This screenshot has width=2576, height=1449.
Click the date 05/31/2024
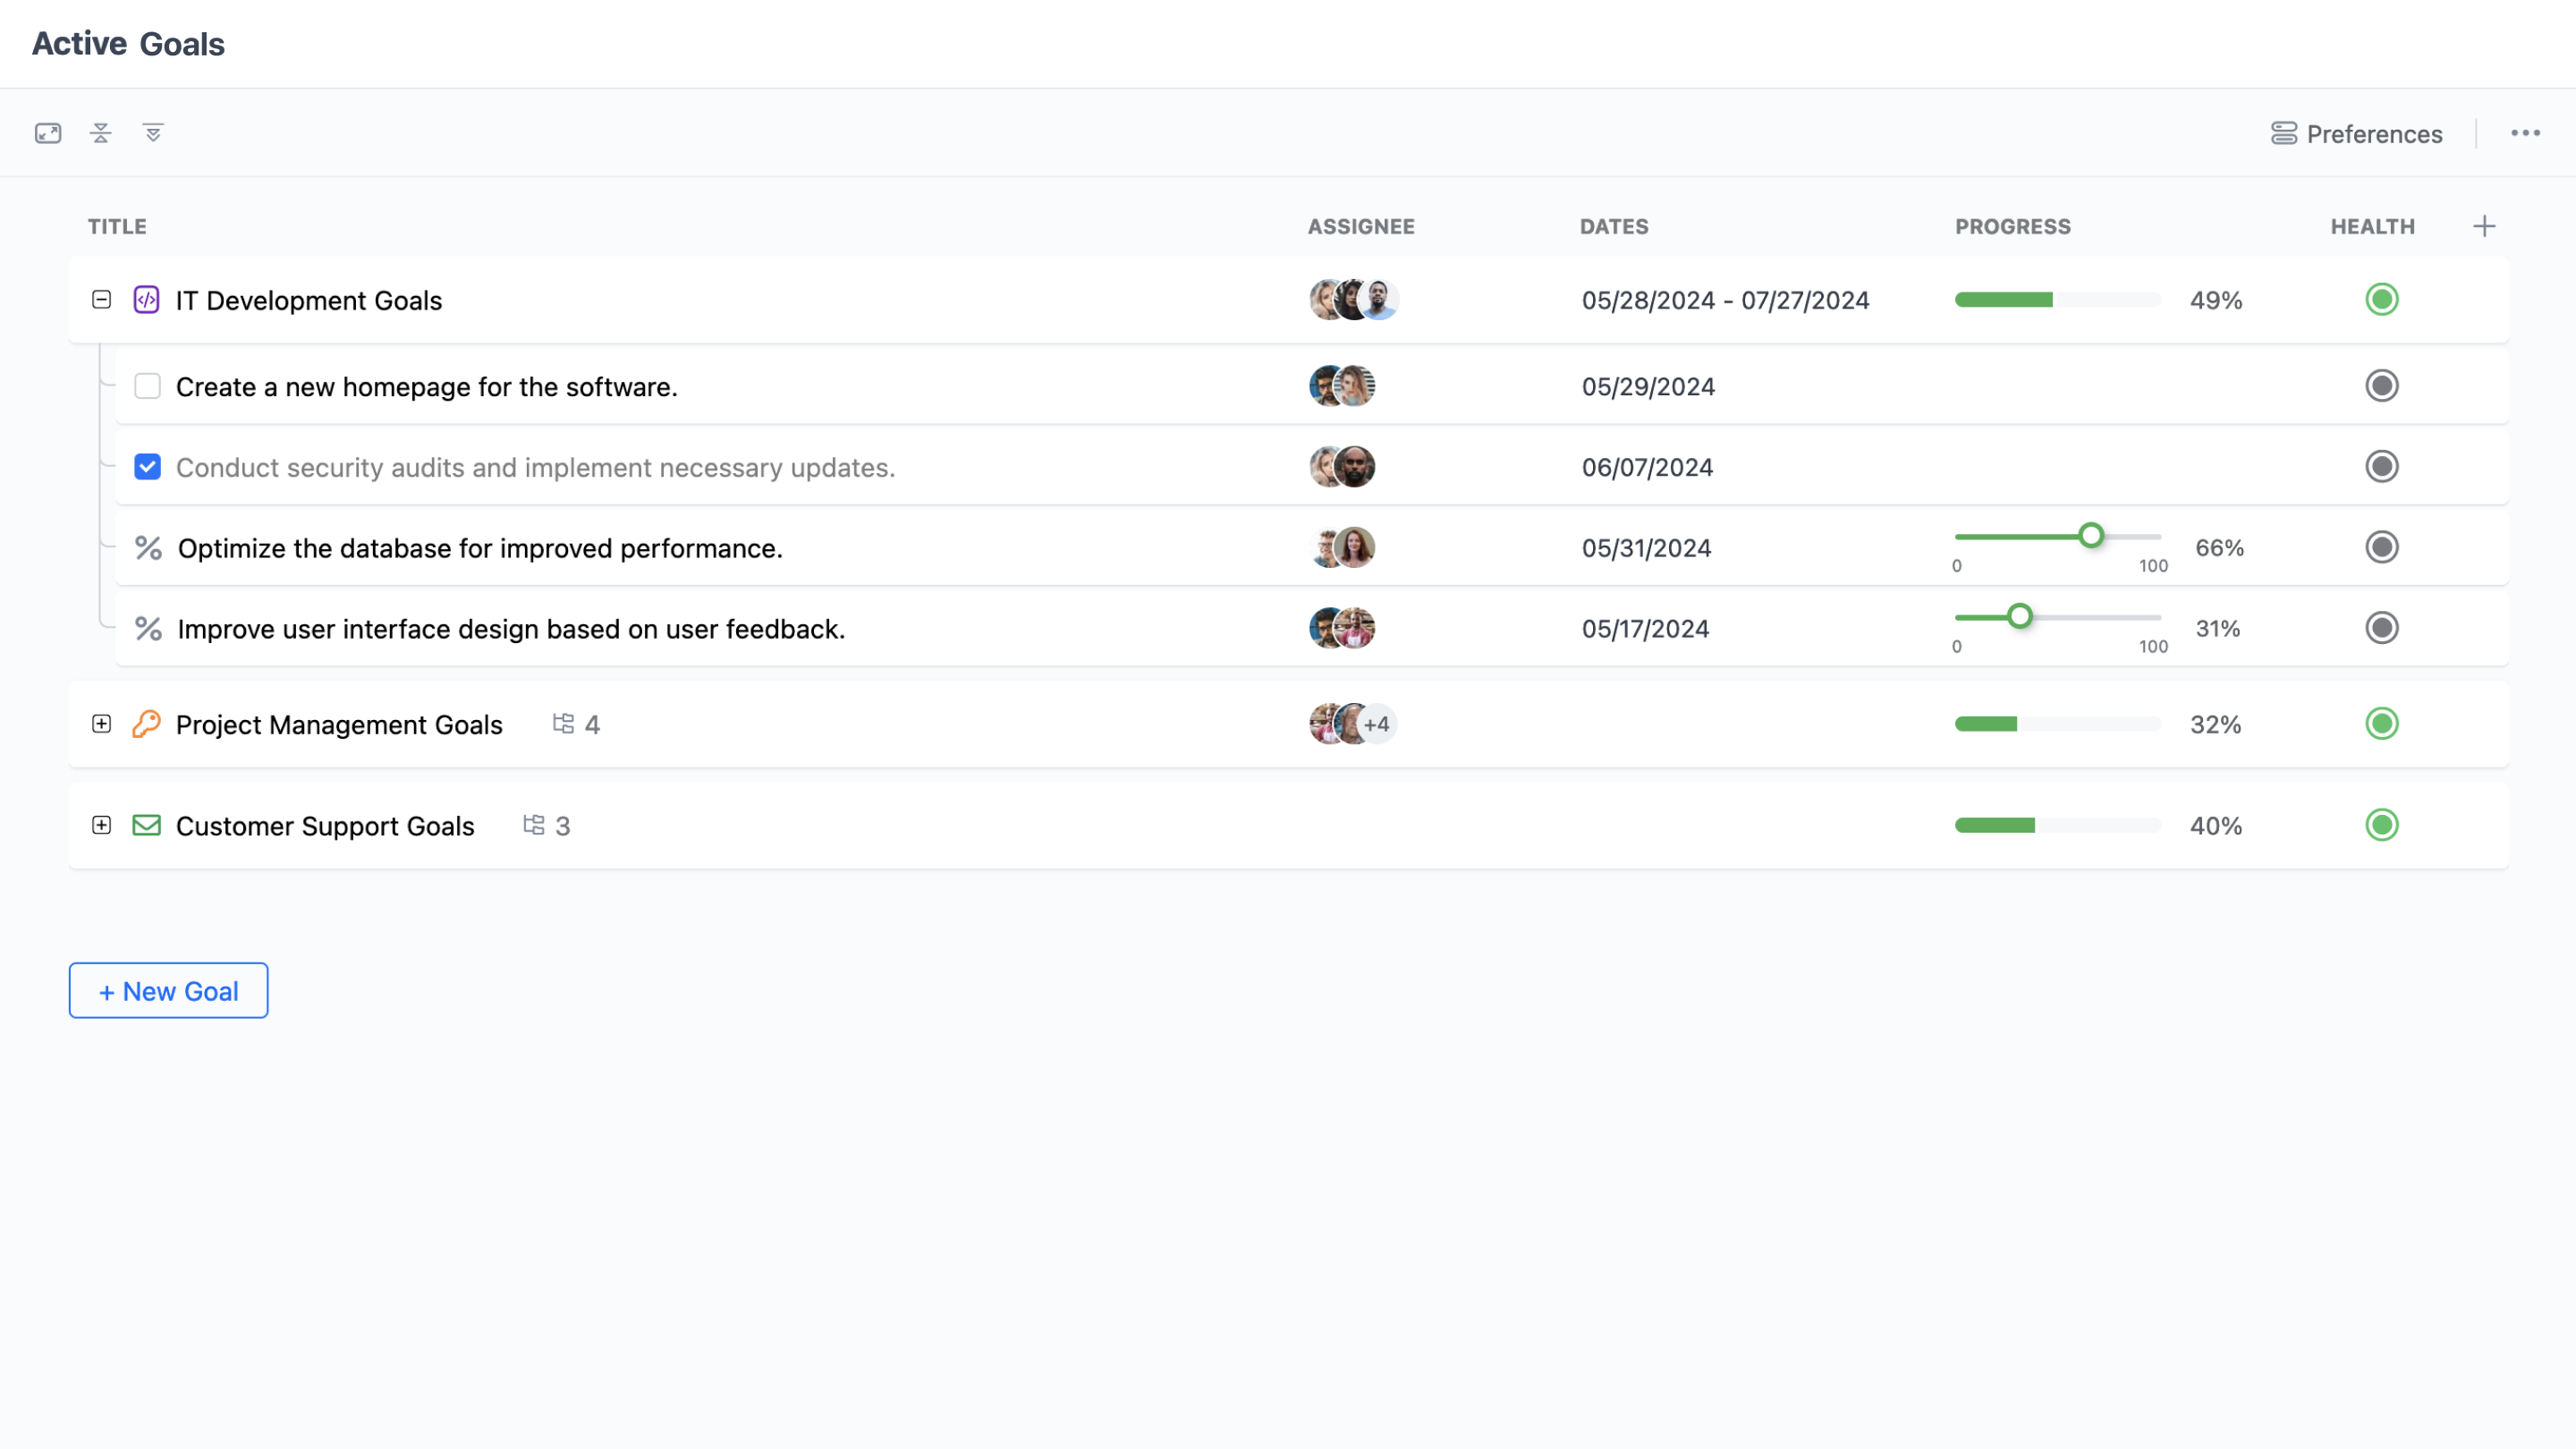pyautogui.click(x=1646, y=548)
